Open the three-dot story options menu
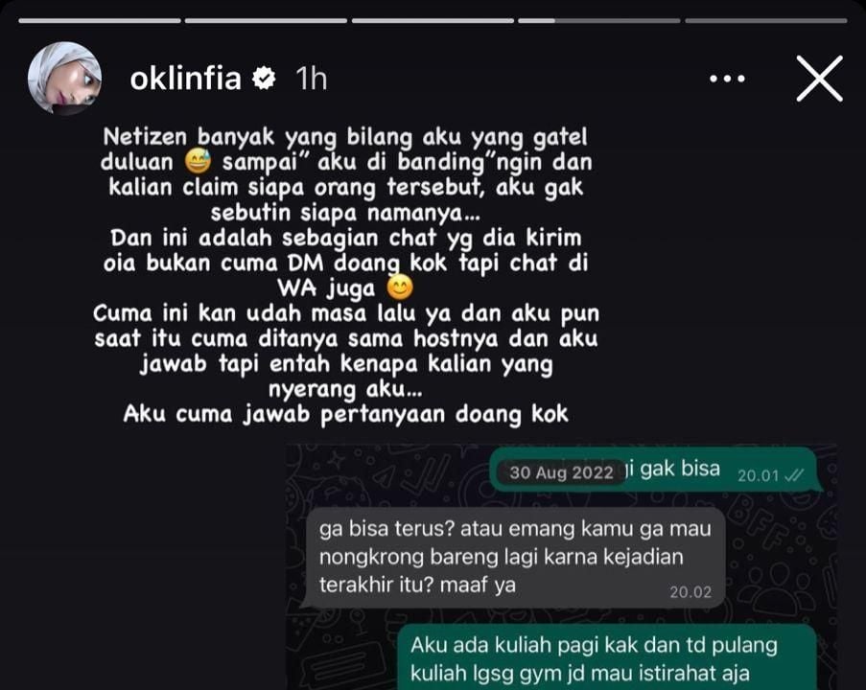This screenshot has width=866, height=690. point(727,79)
